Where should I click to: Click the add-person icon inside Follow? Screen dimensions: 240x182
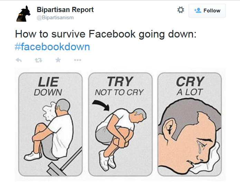198,10
